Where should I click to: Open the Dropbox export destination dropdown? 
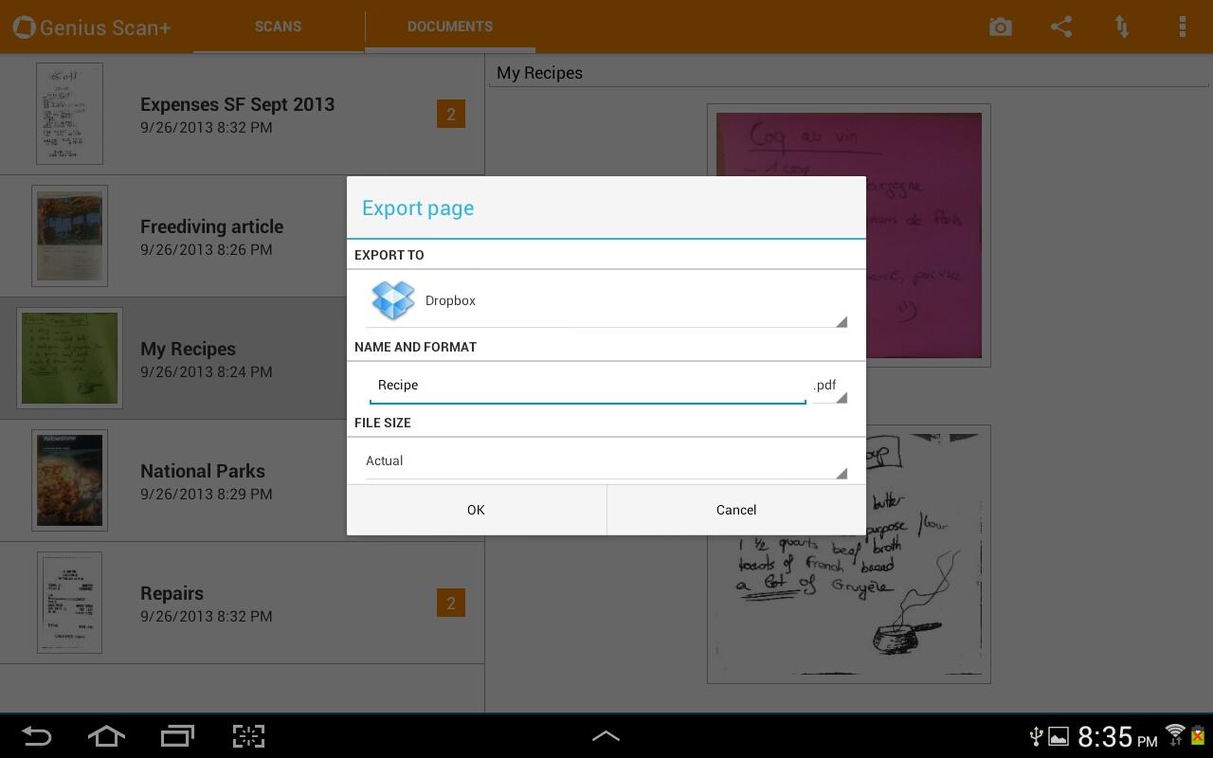coord(606,300)
